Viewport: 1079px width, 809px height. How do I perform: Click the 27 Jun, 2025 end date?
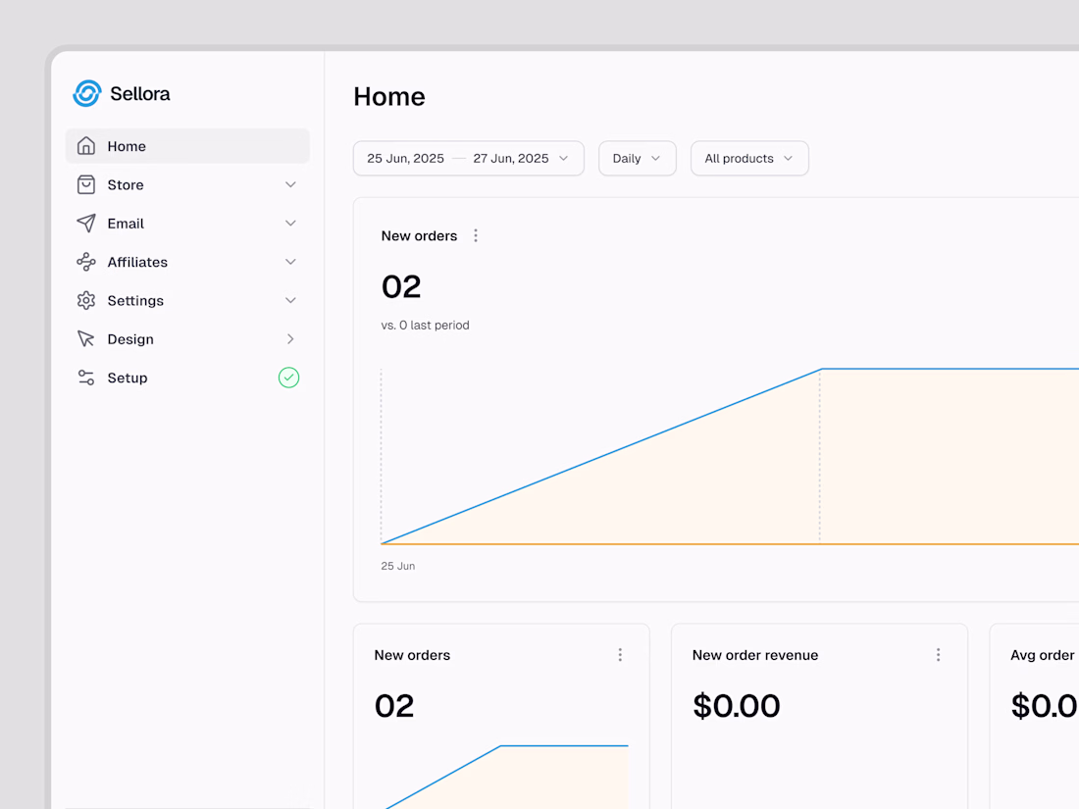pyautogui.click(x=511, y=158)
